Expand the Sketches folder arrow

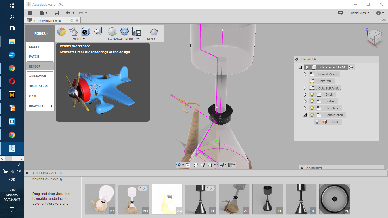click(x=305, y=108)
